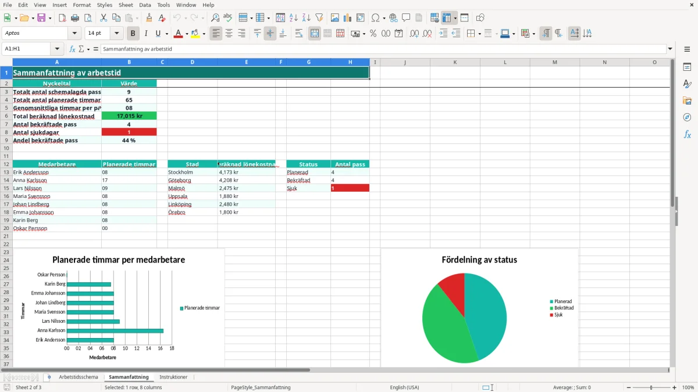Image resolution: width=698 pixels, height=392 pixels.
Task: Click the Add Decimal Place icon
Action: pos(415,34)
